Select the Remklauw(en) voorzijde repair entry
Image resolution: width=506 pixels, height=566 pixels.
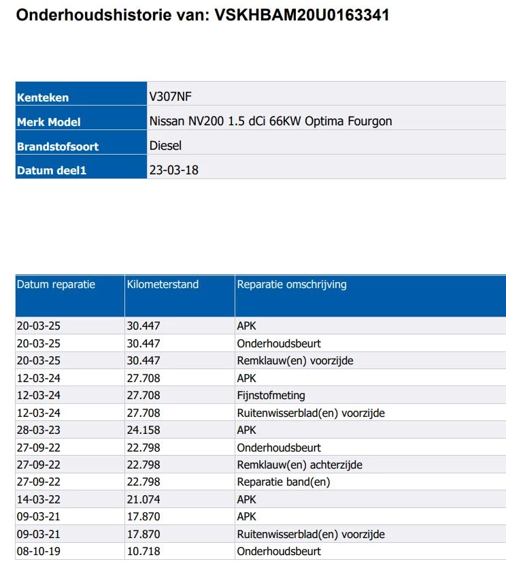294,361
